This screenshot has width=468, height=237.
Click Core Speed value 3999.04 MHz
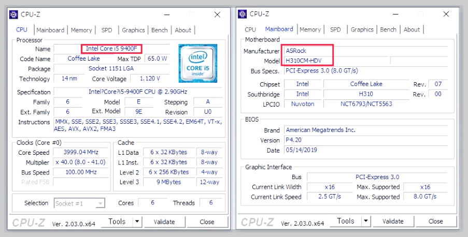point(81,152)
